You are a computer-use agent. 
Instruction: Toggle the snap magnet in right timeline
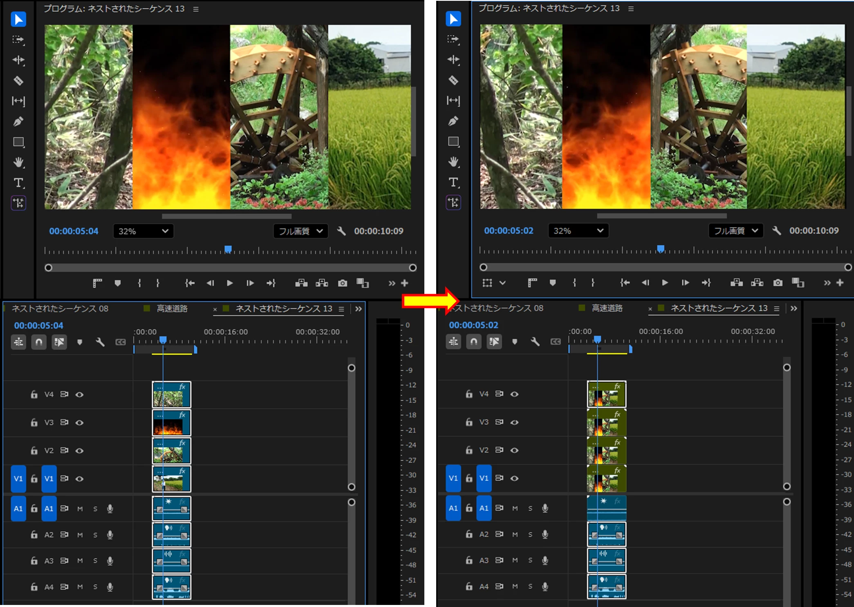(x=474, y=341)
